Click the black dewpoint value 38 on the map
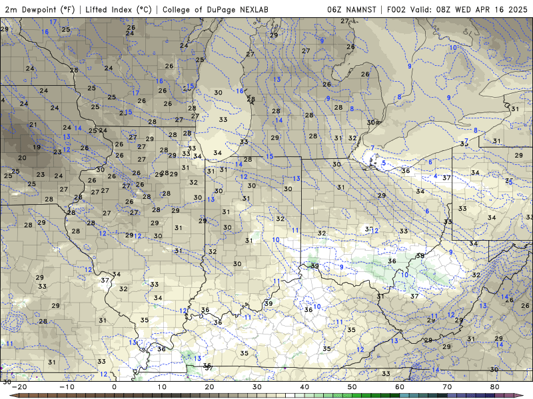Viewport: 533px width, 399px height. point(420,255)
